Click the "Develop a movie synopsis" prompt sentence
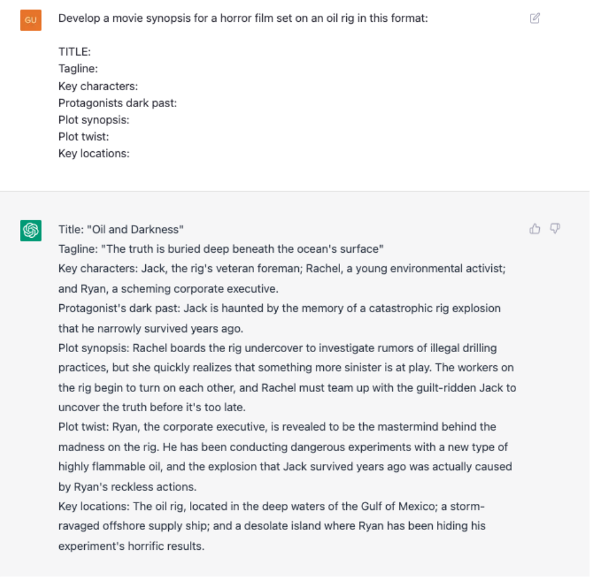590x577 pixels. tap(243, 18)
